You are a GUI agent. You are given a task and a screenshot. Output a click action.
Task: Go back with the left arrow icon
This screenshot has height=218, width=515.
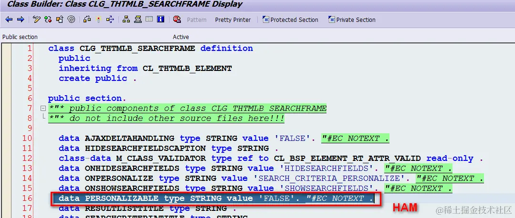tap(9, 20)
